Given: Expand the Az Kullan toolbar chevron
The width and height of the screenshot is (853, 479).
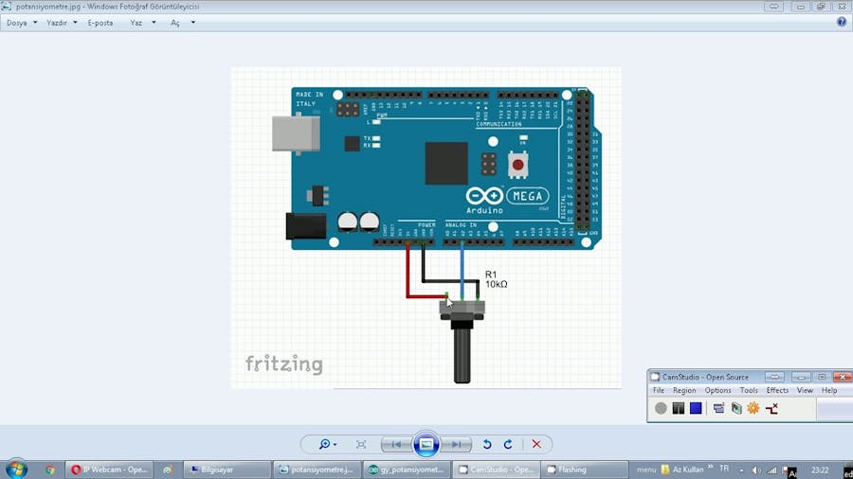Looking at the screenshot, I should click(710, 468).
